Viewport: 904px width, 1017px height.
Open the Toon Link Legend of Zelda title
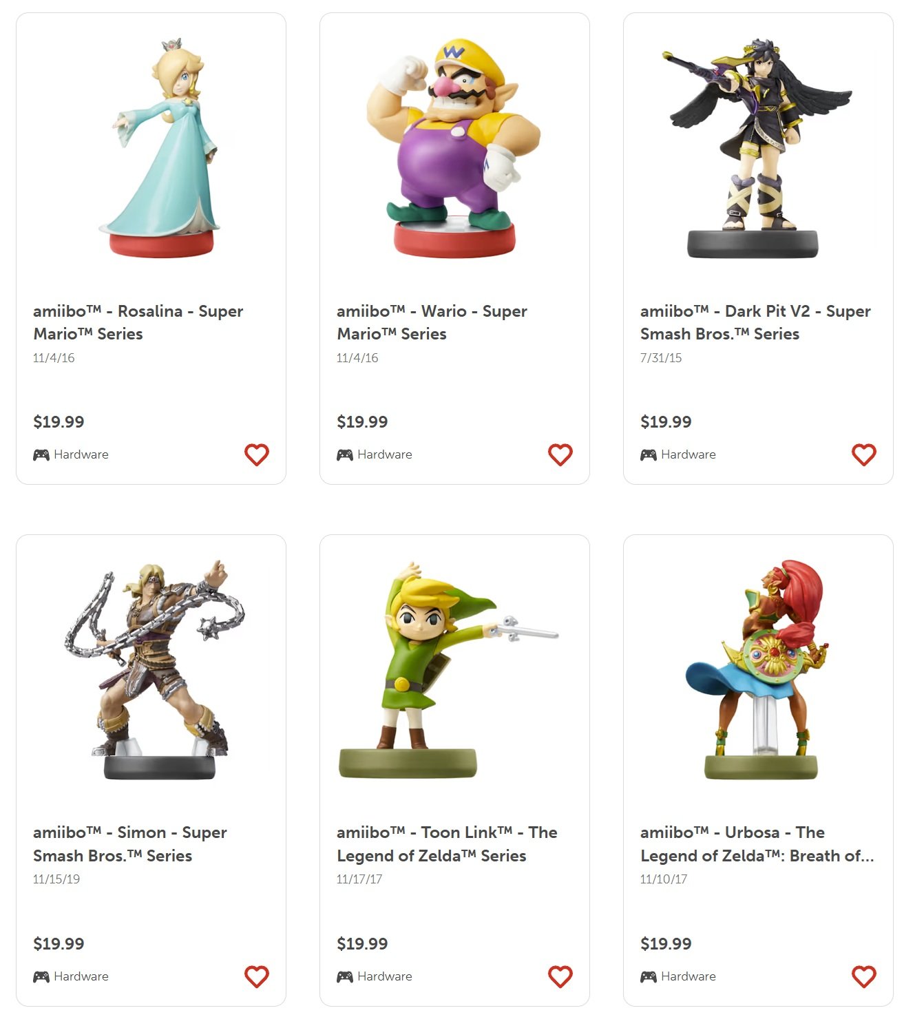click(447, 844)
